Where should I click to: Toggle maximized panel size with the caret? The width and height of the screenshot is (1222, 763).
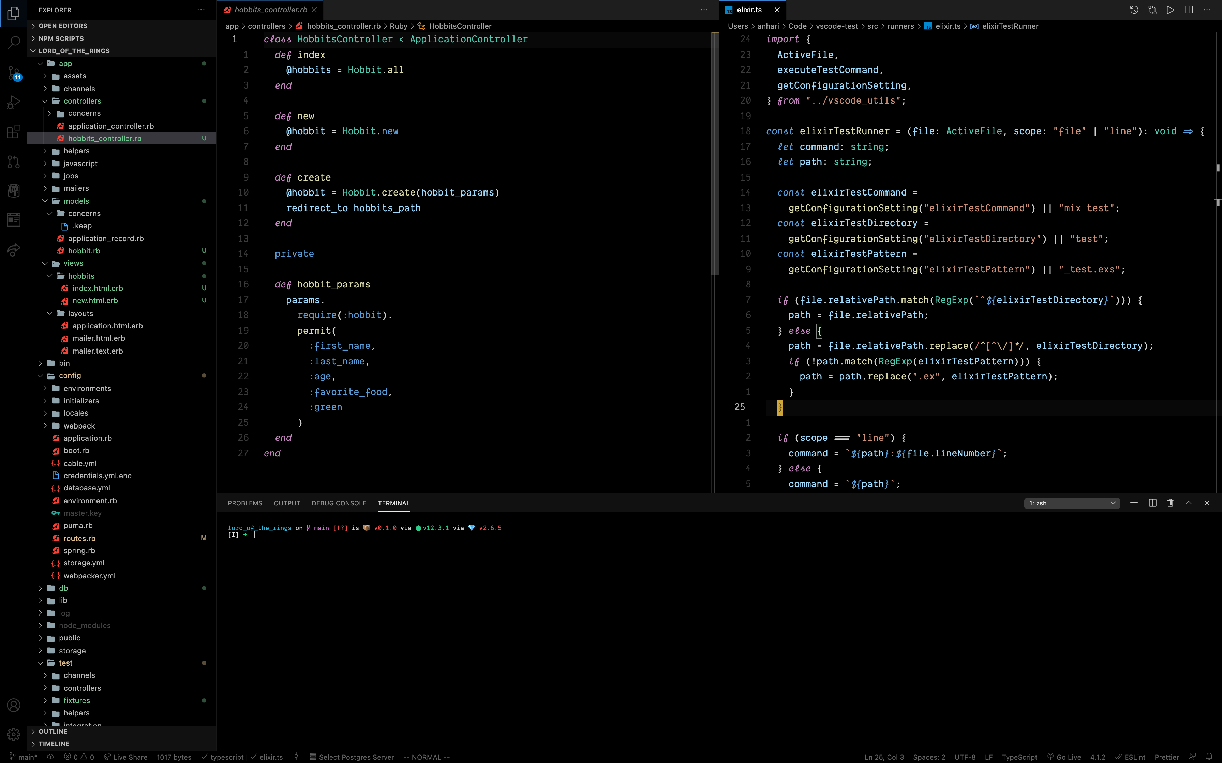[1189, 503]
